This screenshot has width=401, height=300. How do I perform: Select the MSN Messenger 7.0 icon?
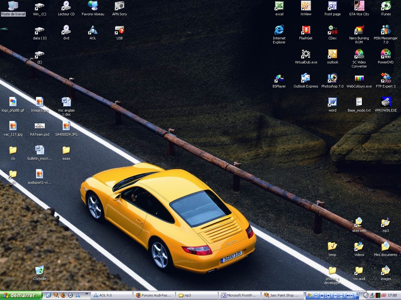(x=386, y=30)
